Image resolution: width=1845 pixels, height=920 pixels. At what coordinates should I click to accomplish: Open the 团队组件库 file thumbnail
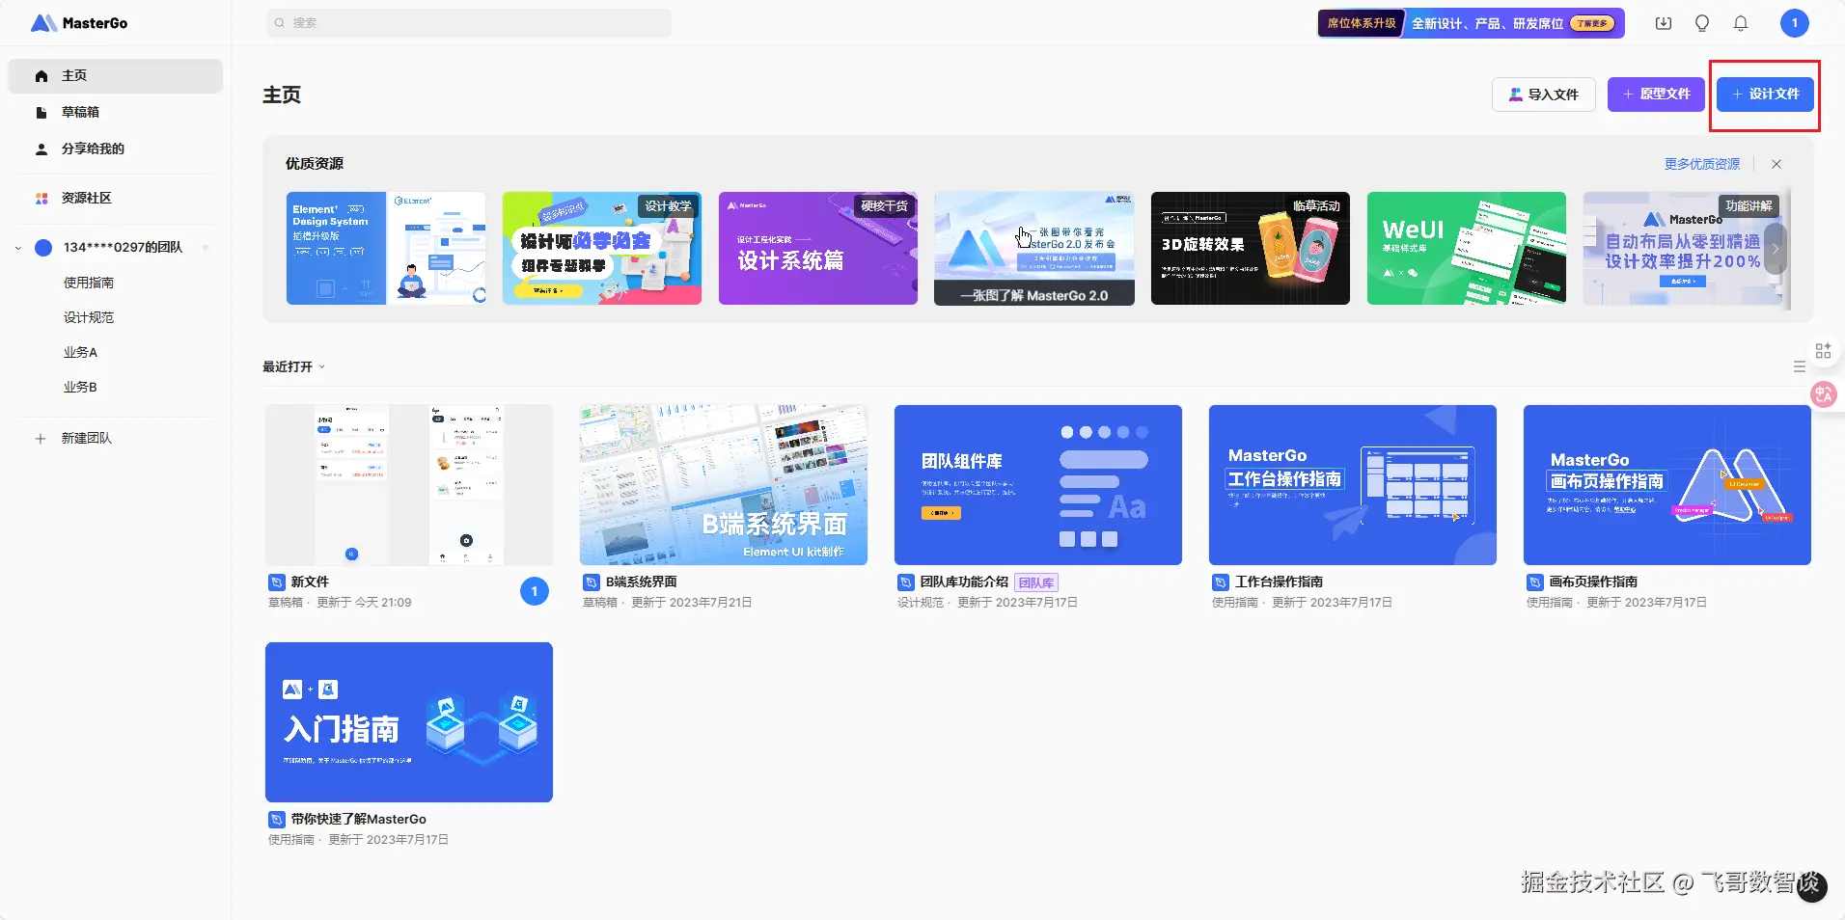(x=1038, y=485)
